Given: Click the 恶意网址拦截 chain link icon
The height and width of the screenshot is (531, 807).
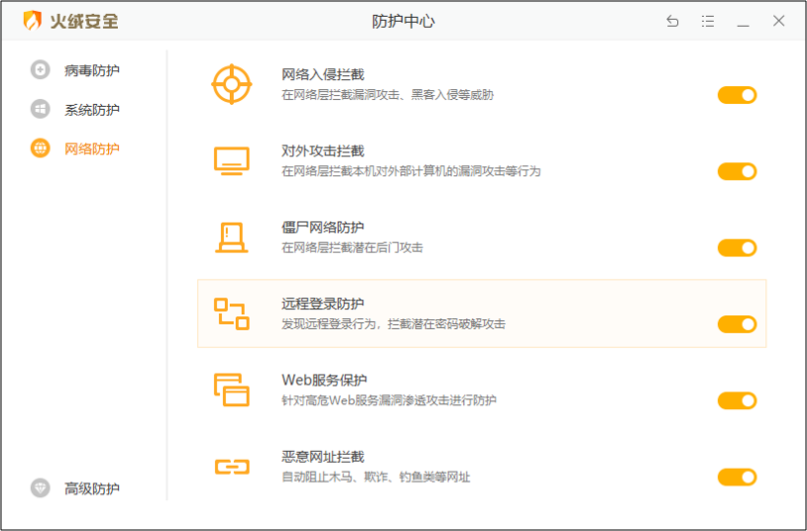Looking at the screenshot, I should [232, 467].
